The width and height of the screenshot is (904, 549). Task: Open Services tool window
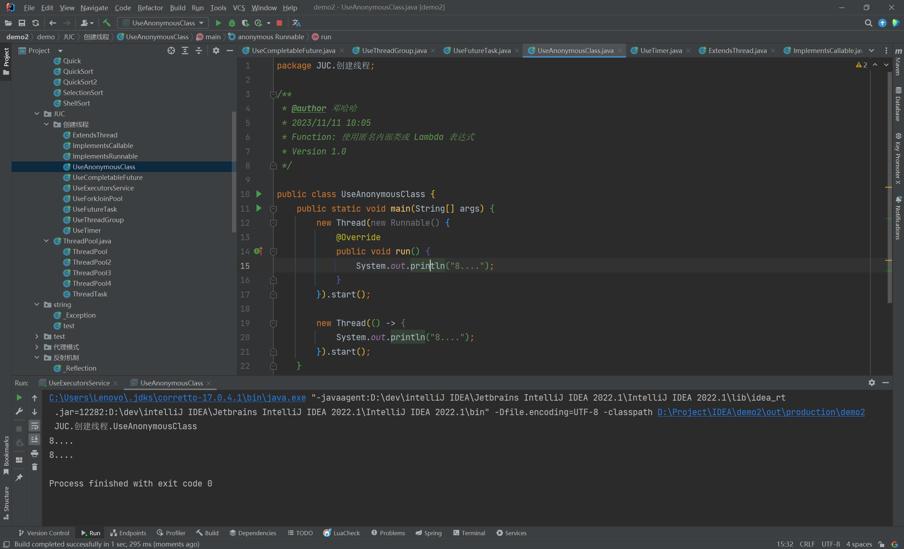coord(511,533)
